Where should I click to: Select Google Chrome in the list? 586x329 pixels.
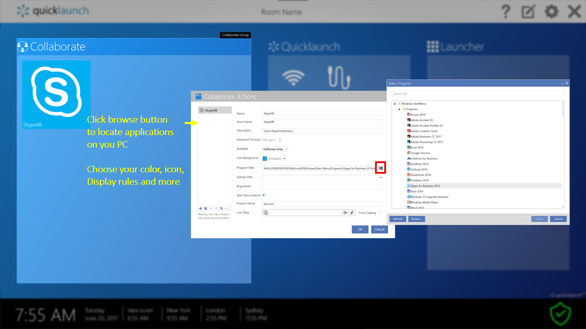point(418,153)
